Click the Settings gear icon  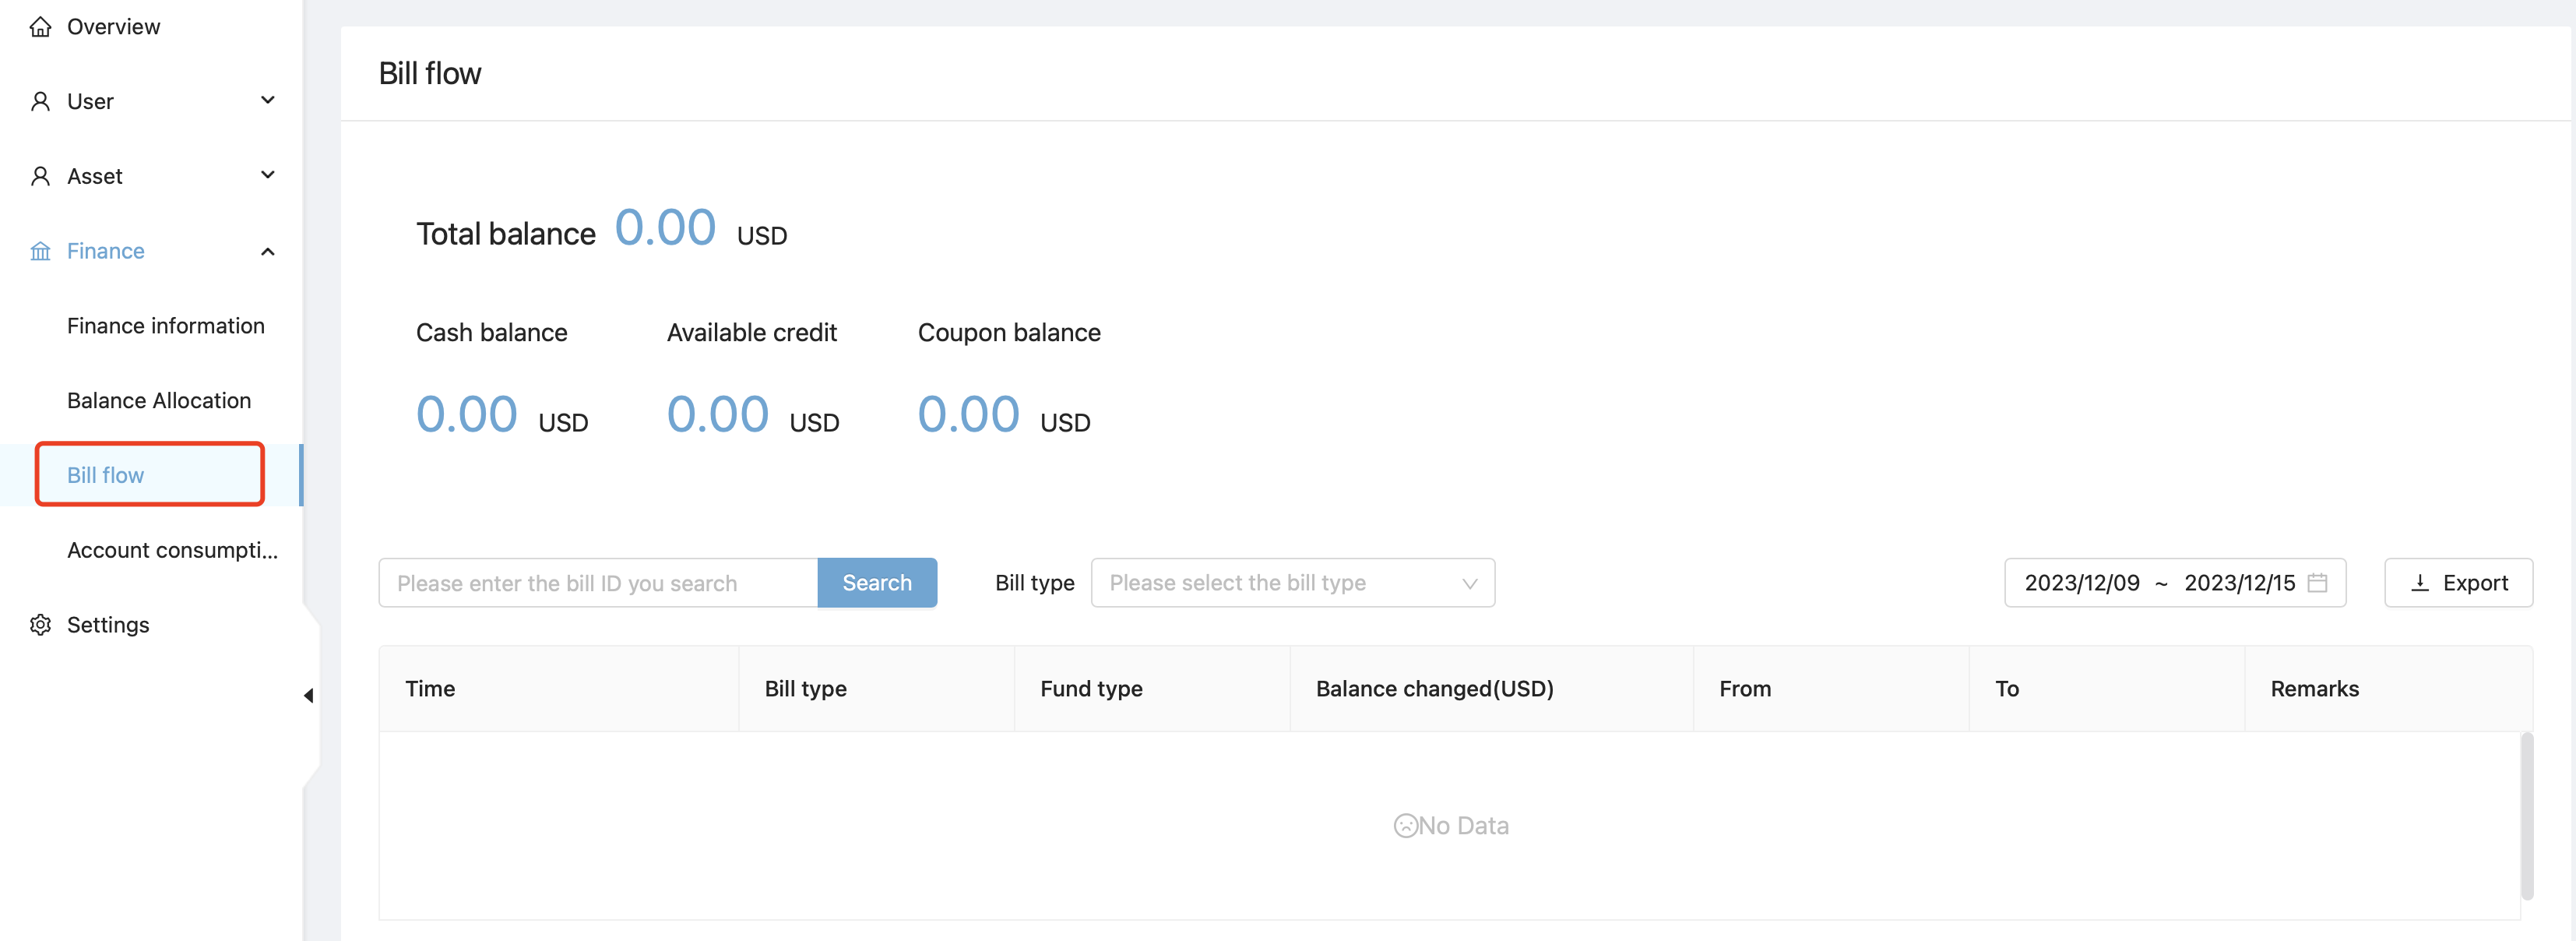point(40,625)
